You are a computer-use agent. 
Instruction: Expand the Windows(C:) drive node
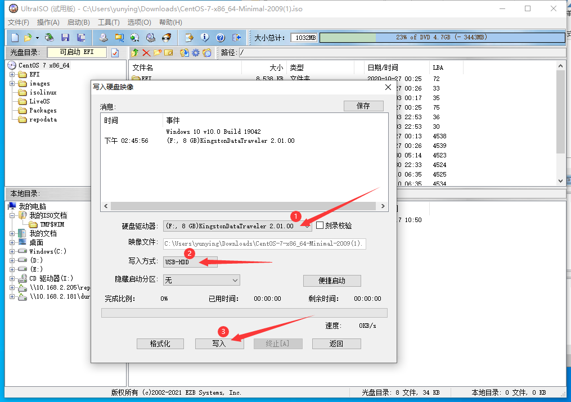(x=12, y=251)
